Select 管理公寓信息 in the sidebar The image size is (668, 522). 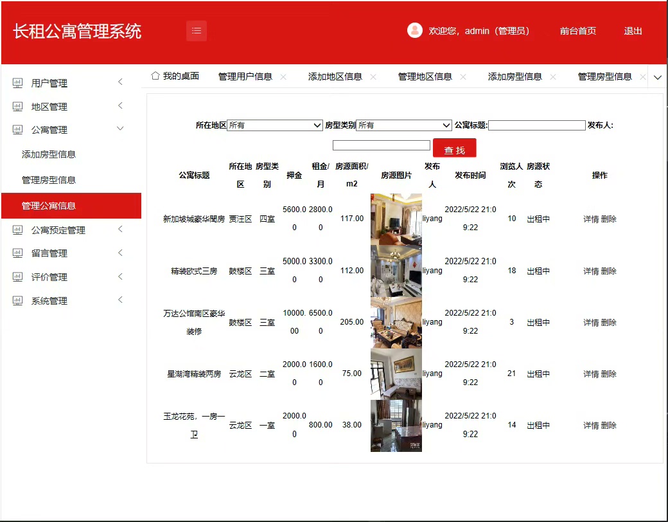pyautogui.click(x=71, y=206)
